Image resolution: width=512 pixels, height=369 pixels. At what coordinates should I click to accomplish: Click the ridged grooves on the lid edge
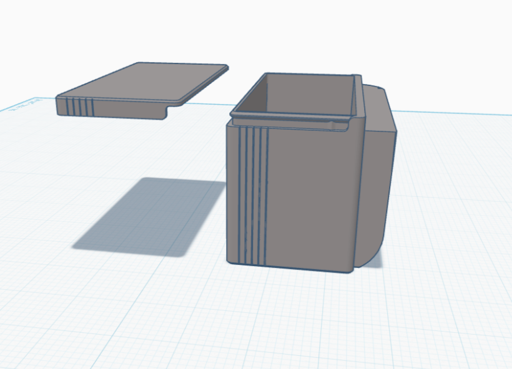(x=79, y=107)
